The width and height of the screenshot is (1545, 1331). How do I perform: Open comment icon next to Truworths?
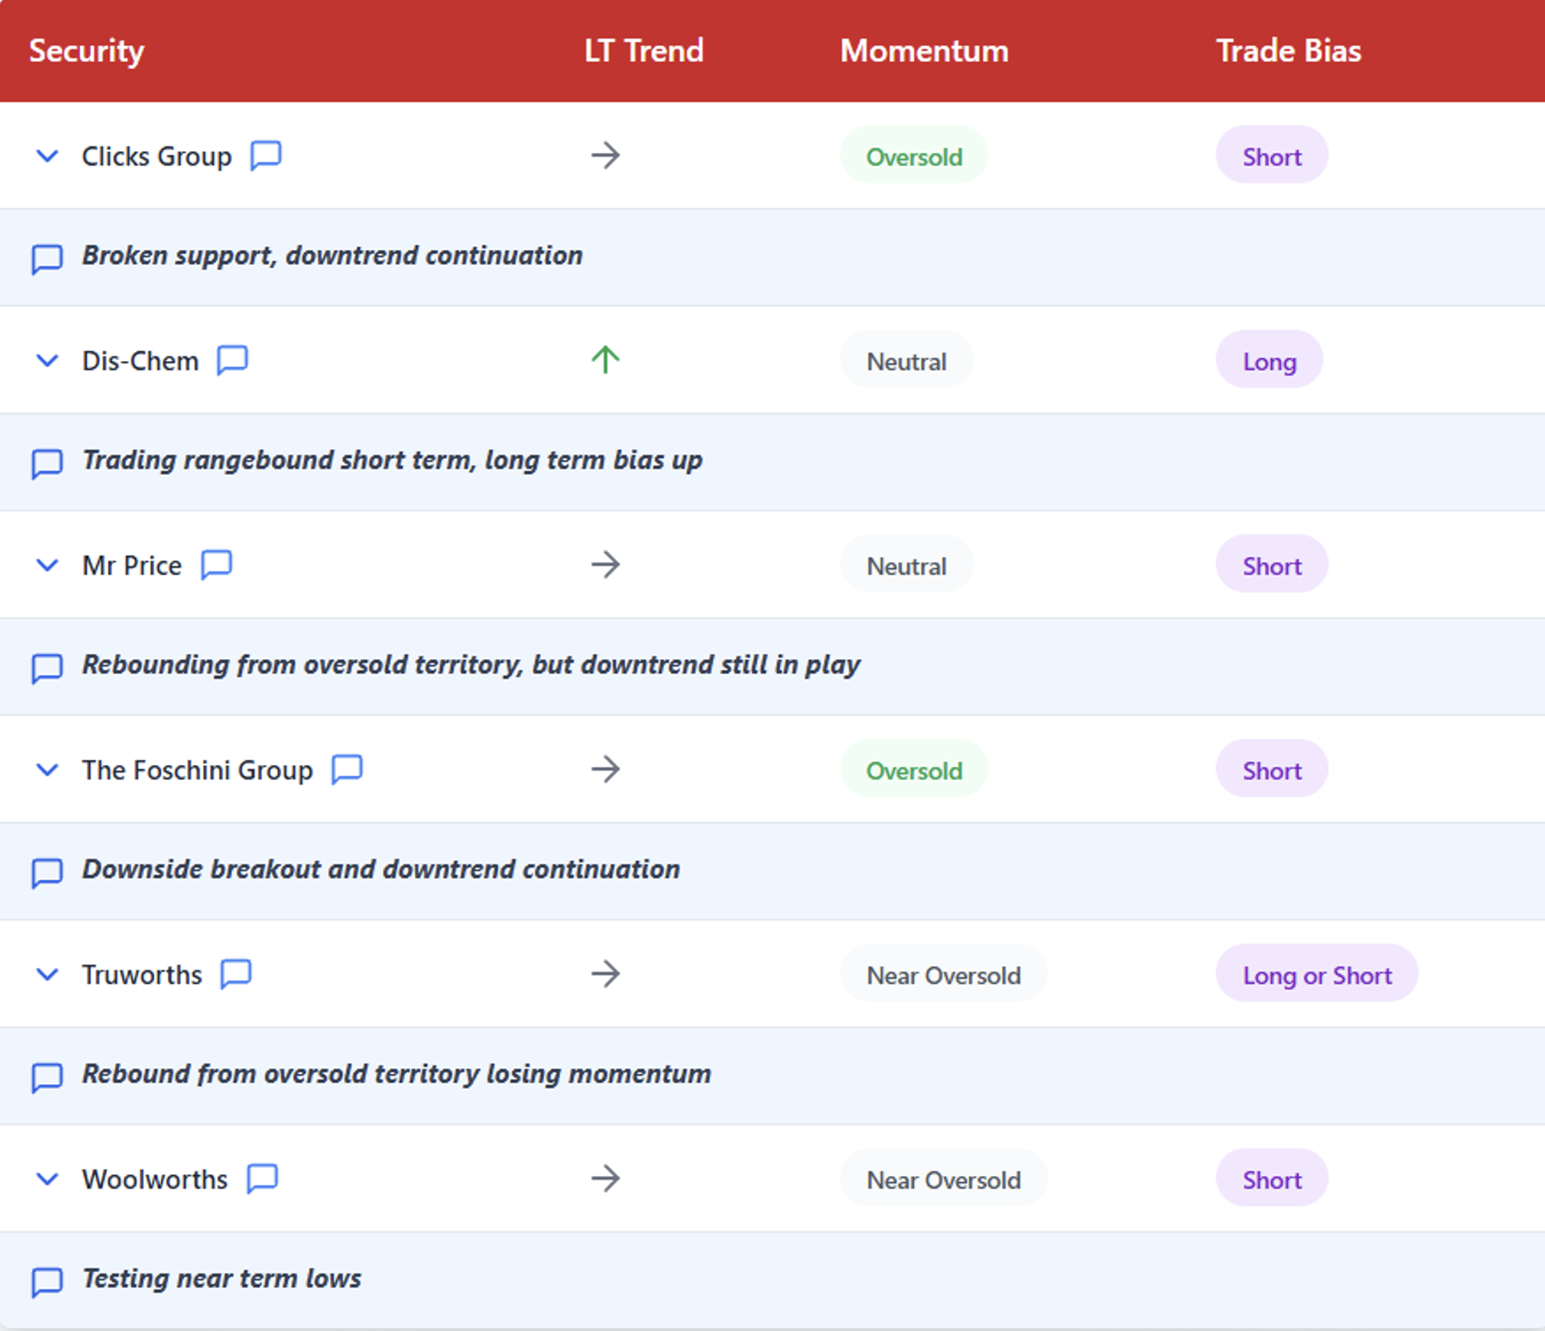236,973
